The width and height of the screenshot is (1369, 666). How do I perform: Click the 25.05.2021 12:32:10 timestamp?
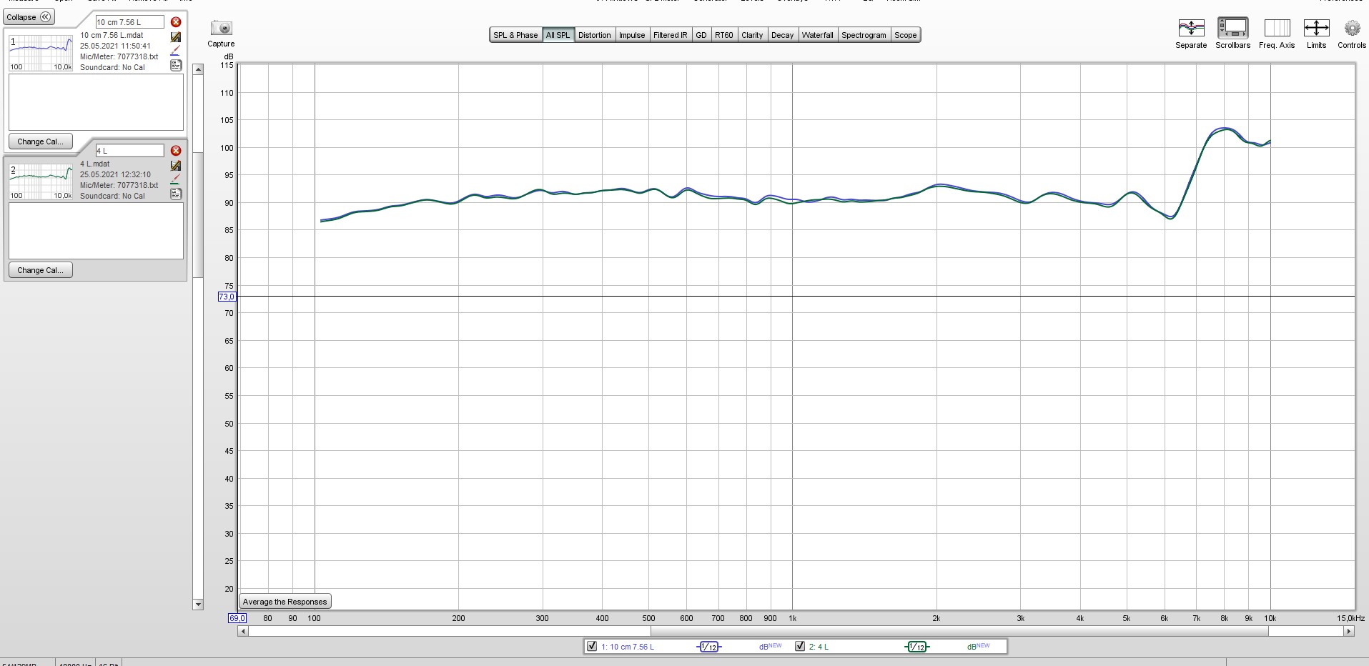pyautogui.click(x=115, y=174)
